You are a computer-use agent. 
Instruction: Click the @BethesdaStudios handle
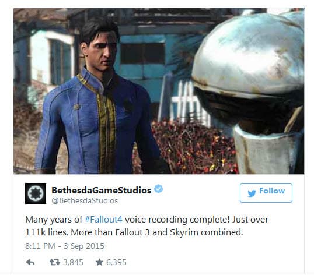85,200
